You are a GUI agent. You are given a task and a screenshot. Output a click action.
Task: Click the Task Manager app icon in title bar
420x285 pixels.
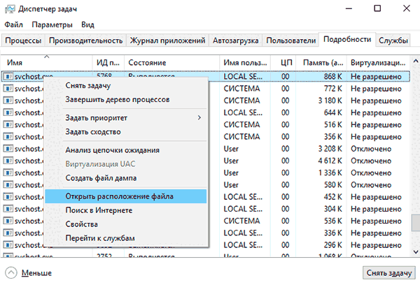tap(10, 9)
